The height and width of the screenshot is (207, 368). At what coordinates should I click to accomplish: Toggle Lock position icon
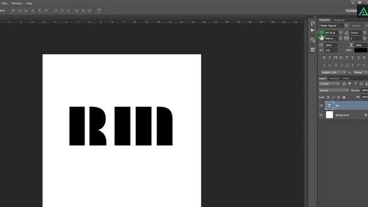pyautogui.click(x=339, y=97)
